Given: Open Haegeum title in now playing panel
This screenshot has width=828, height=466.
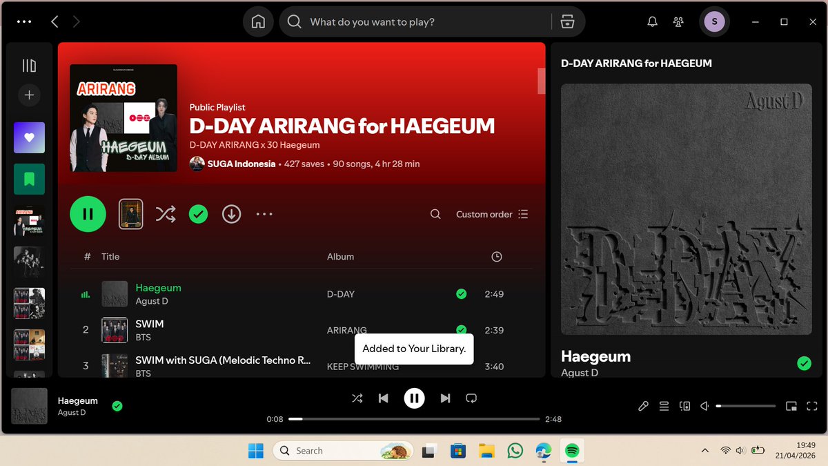Looking at the screenshot, I should click(595, 357).
